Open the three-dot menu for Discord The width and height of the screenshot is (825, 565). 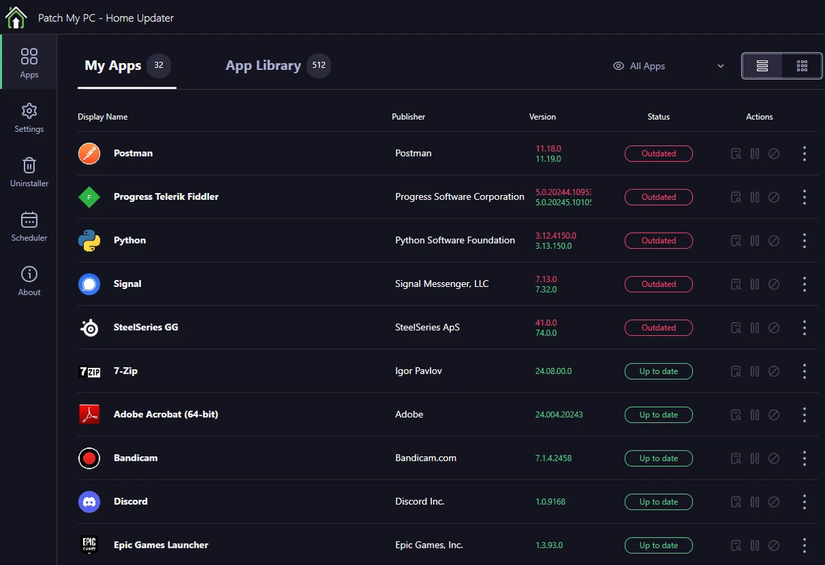[x=804, y=502]
